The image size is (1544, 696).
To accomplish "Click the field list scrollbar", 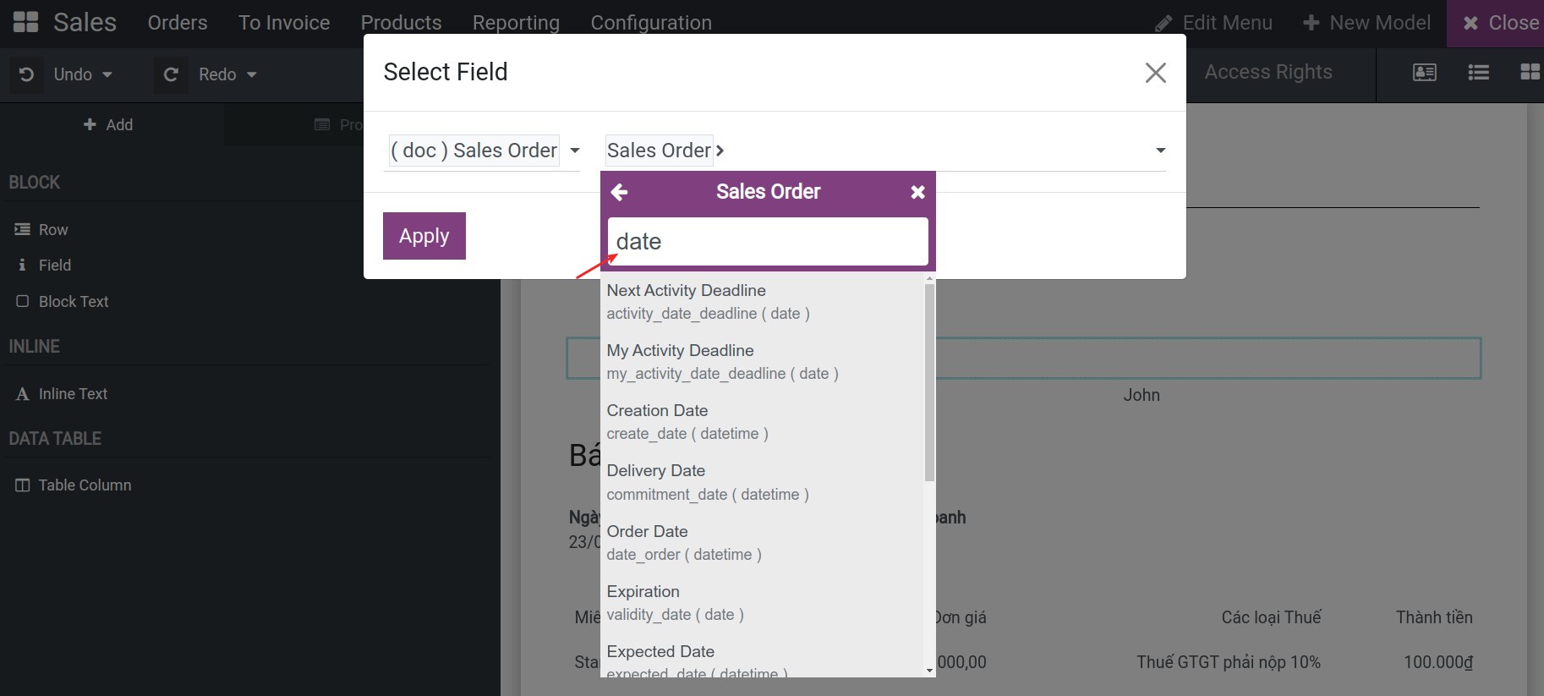I will pos(929,382).
